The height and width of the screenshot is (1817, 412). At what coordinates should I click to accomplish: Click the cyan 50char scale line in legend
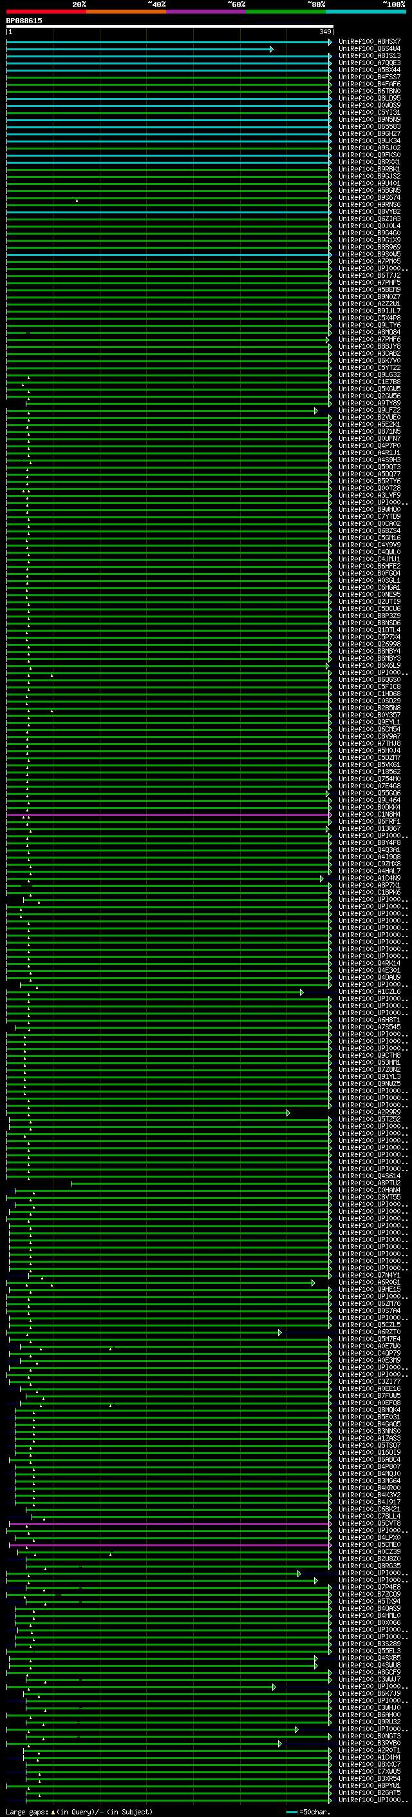tap(292, 1811)
